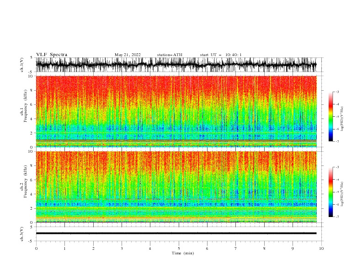Click the time axis tick label '7'
Screen dimensions: 362x279
pos(236,248)
